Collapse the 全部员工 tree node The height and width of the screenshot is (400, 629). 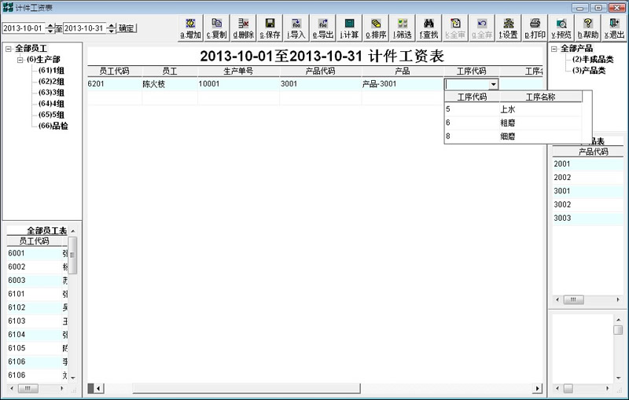[8, 49]
